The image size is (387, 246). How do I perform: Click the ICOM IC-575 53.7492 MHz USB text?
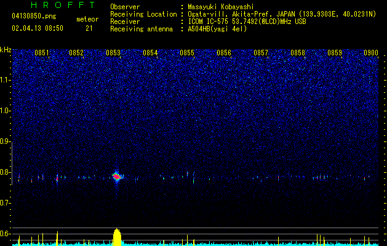click(x=247, y=22)
